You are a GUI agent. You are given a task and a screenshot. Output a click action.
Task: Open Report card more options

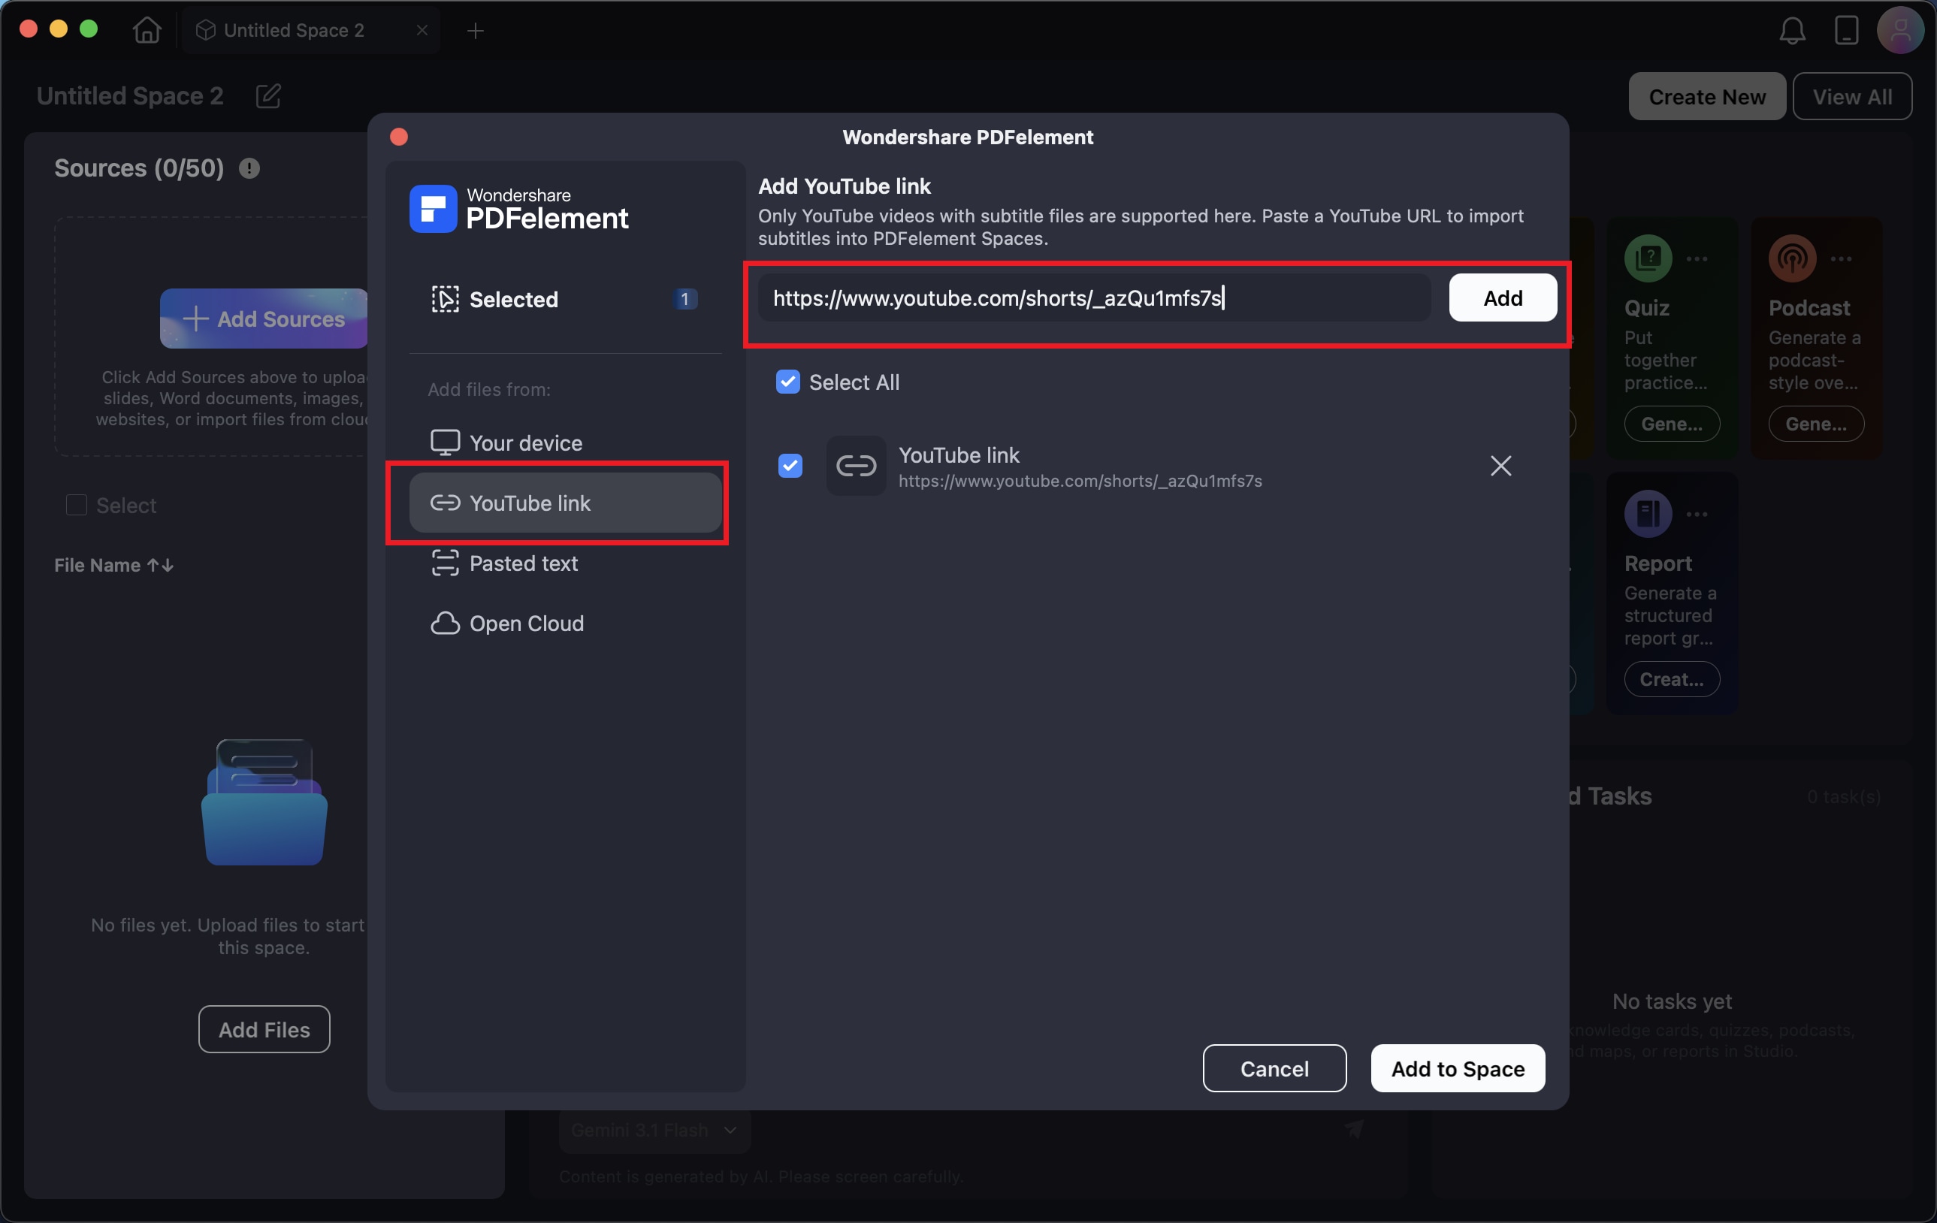(x=1697, y=514)
